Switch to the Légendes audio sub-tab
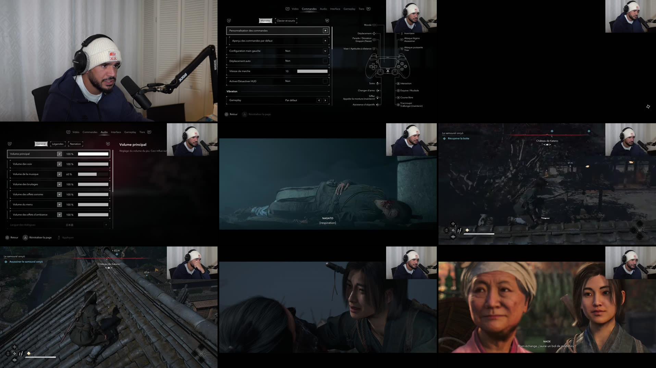 tap(58, 144)
